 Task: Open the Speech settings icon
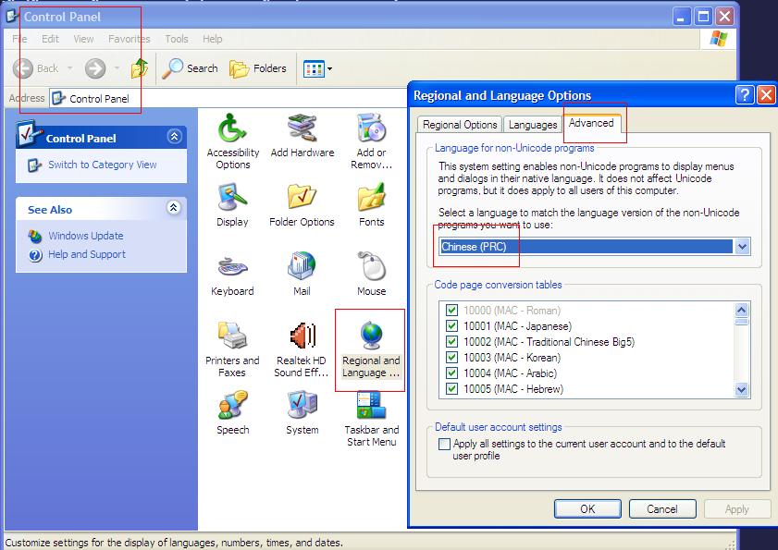(232, 405)
